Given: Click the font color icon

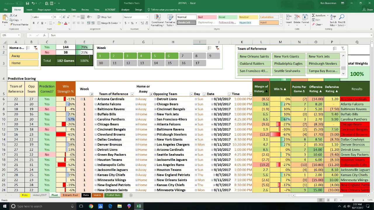Looking at the screenshot, I should click(x=65, y=23).
